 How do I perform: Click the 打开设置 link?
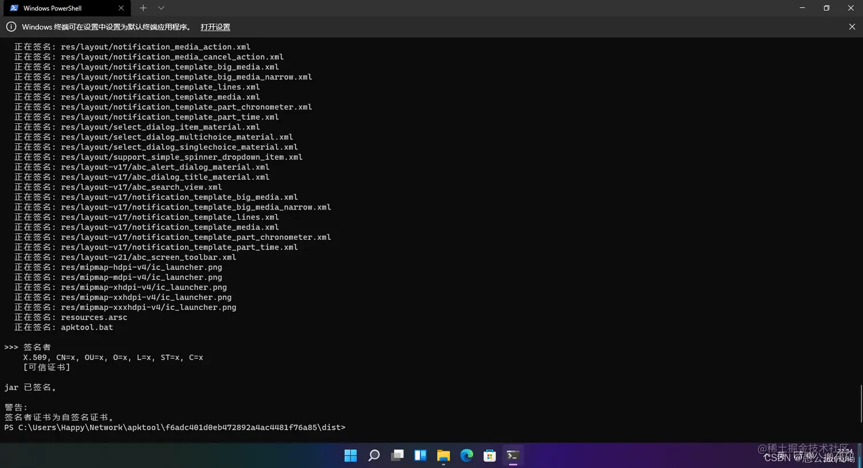(215, 27)
